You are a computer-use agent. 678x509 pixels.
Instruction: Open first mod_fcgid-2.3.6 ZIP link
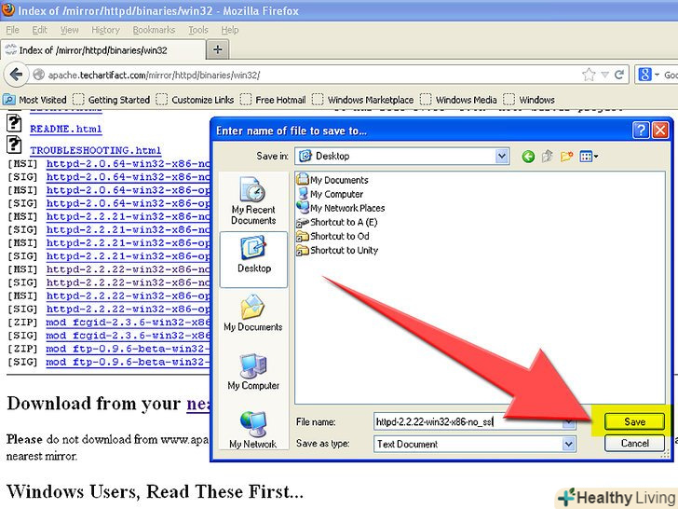(x=129, y=323)
